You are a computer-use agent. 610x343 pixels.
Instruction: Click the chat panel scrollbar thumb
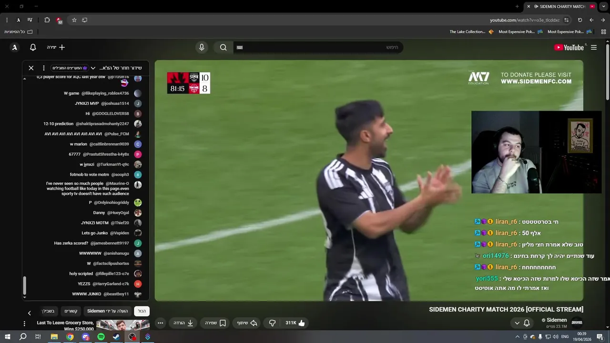[25, 286]
